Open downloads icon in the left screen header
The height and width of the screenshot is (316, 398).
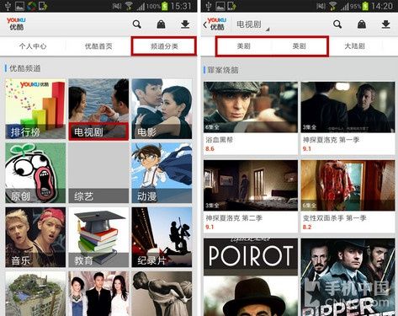185,24
